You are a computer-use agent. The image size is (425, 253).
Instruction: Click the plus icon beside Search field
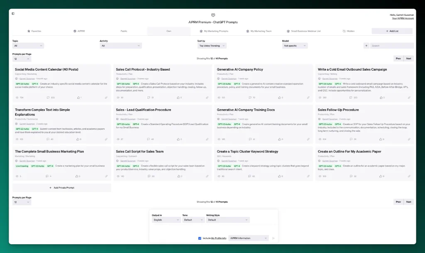pyautogui.click(x=366, y=46)
